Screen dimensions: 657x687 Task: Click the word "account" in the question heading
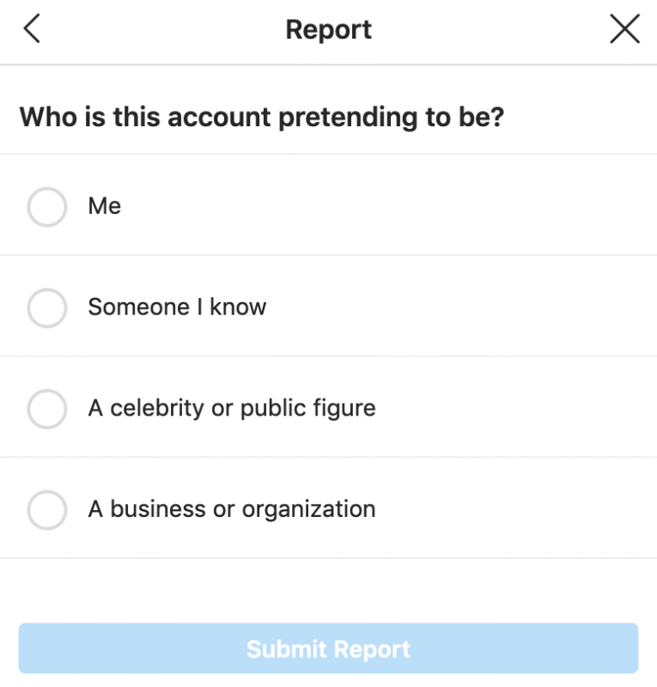[x=221, y=117]
